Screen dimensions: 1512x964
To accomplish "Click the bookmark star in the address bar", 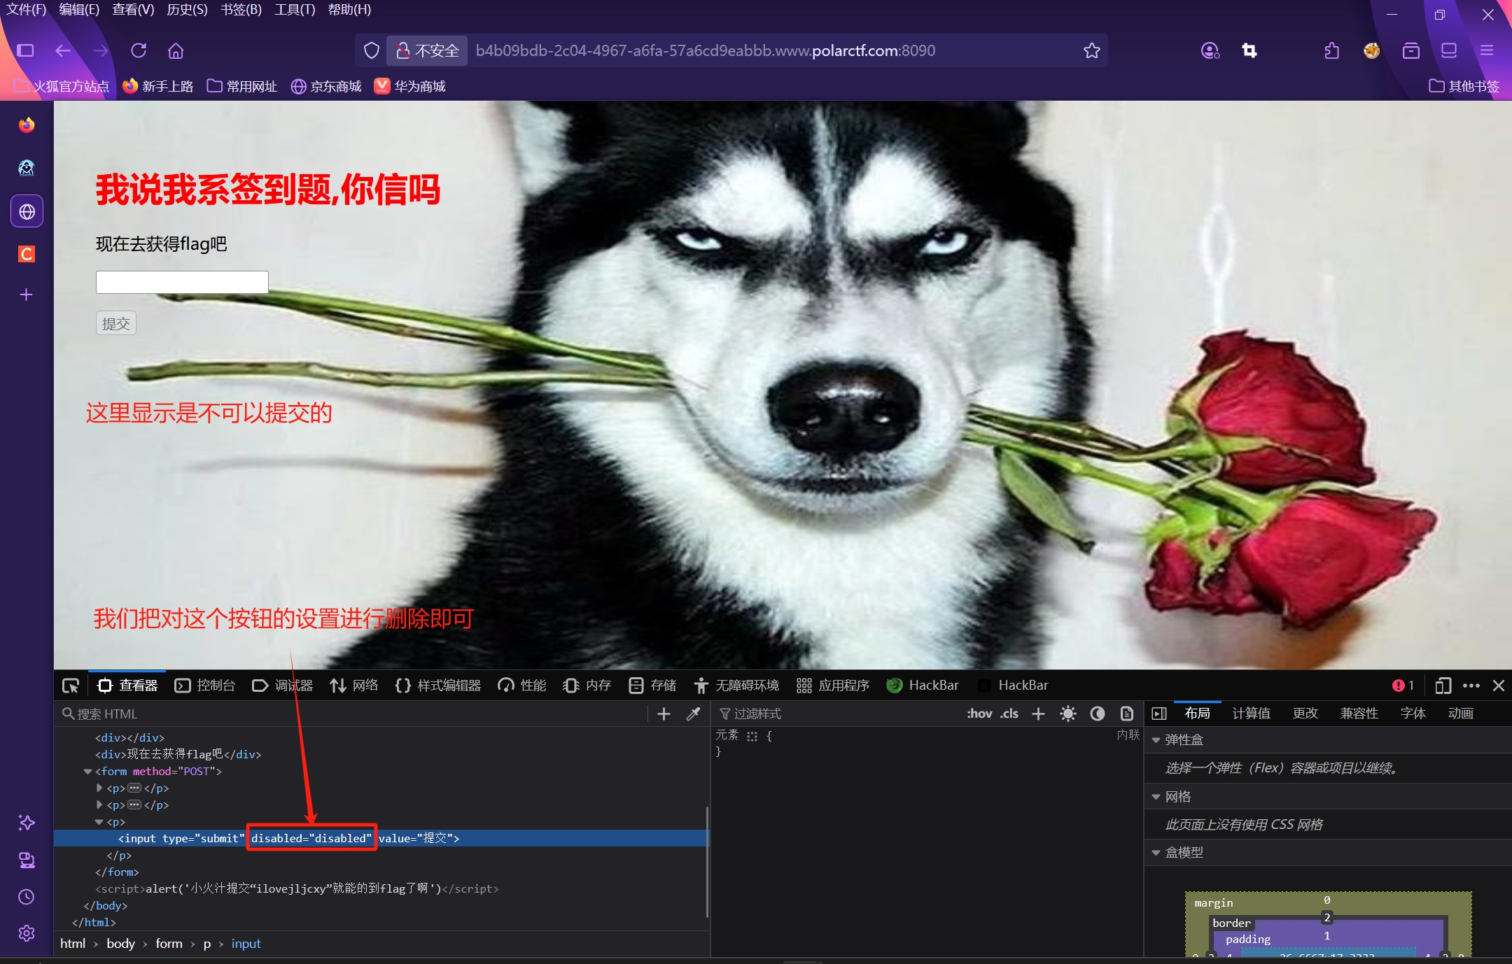I will pos(1091,50).
